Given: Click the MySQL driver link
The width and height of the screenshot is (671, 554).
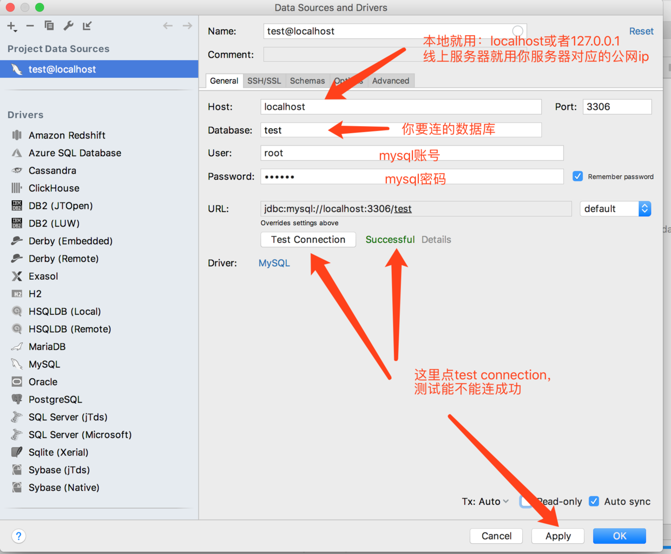Looking at the screenshot, I should tap(274, 263).
